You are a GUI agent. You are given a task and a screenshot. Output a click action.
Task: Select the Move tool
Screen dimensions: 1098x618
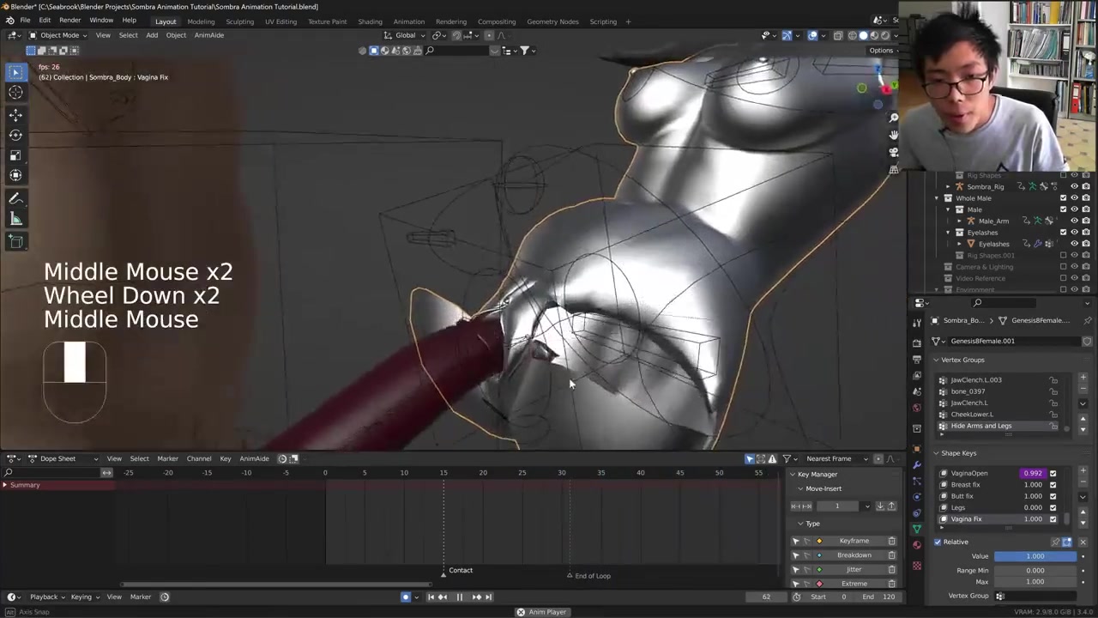(x=15, y=114)
